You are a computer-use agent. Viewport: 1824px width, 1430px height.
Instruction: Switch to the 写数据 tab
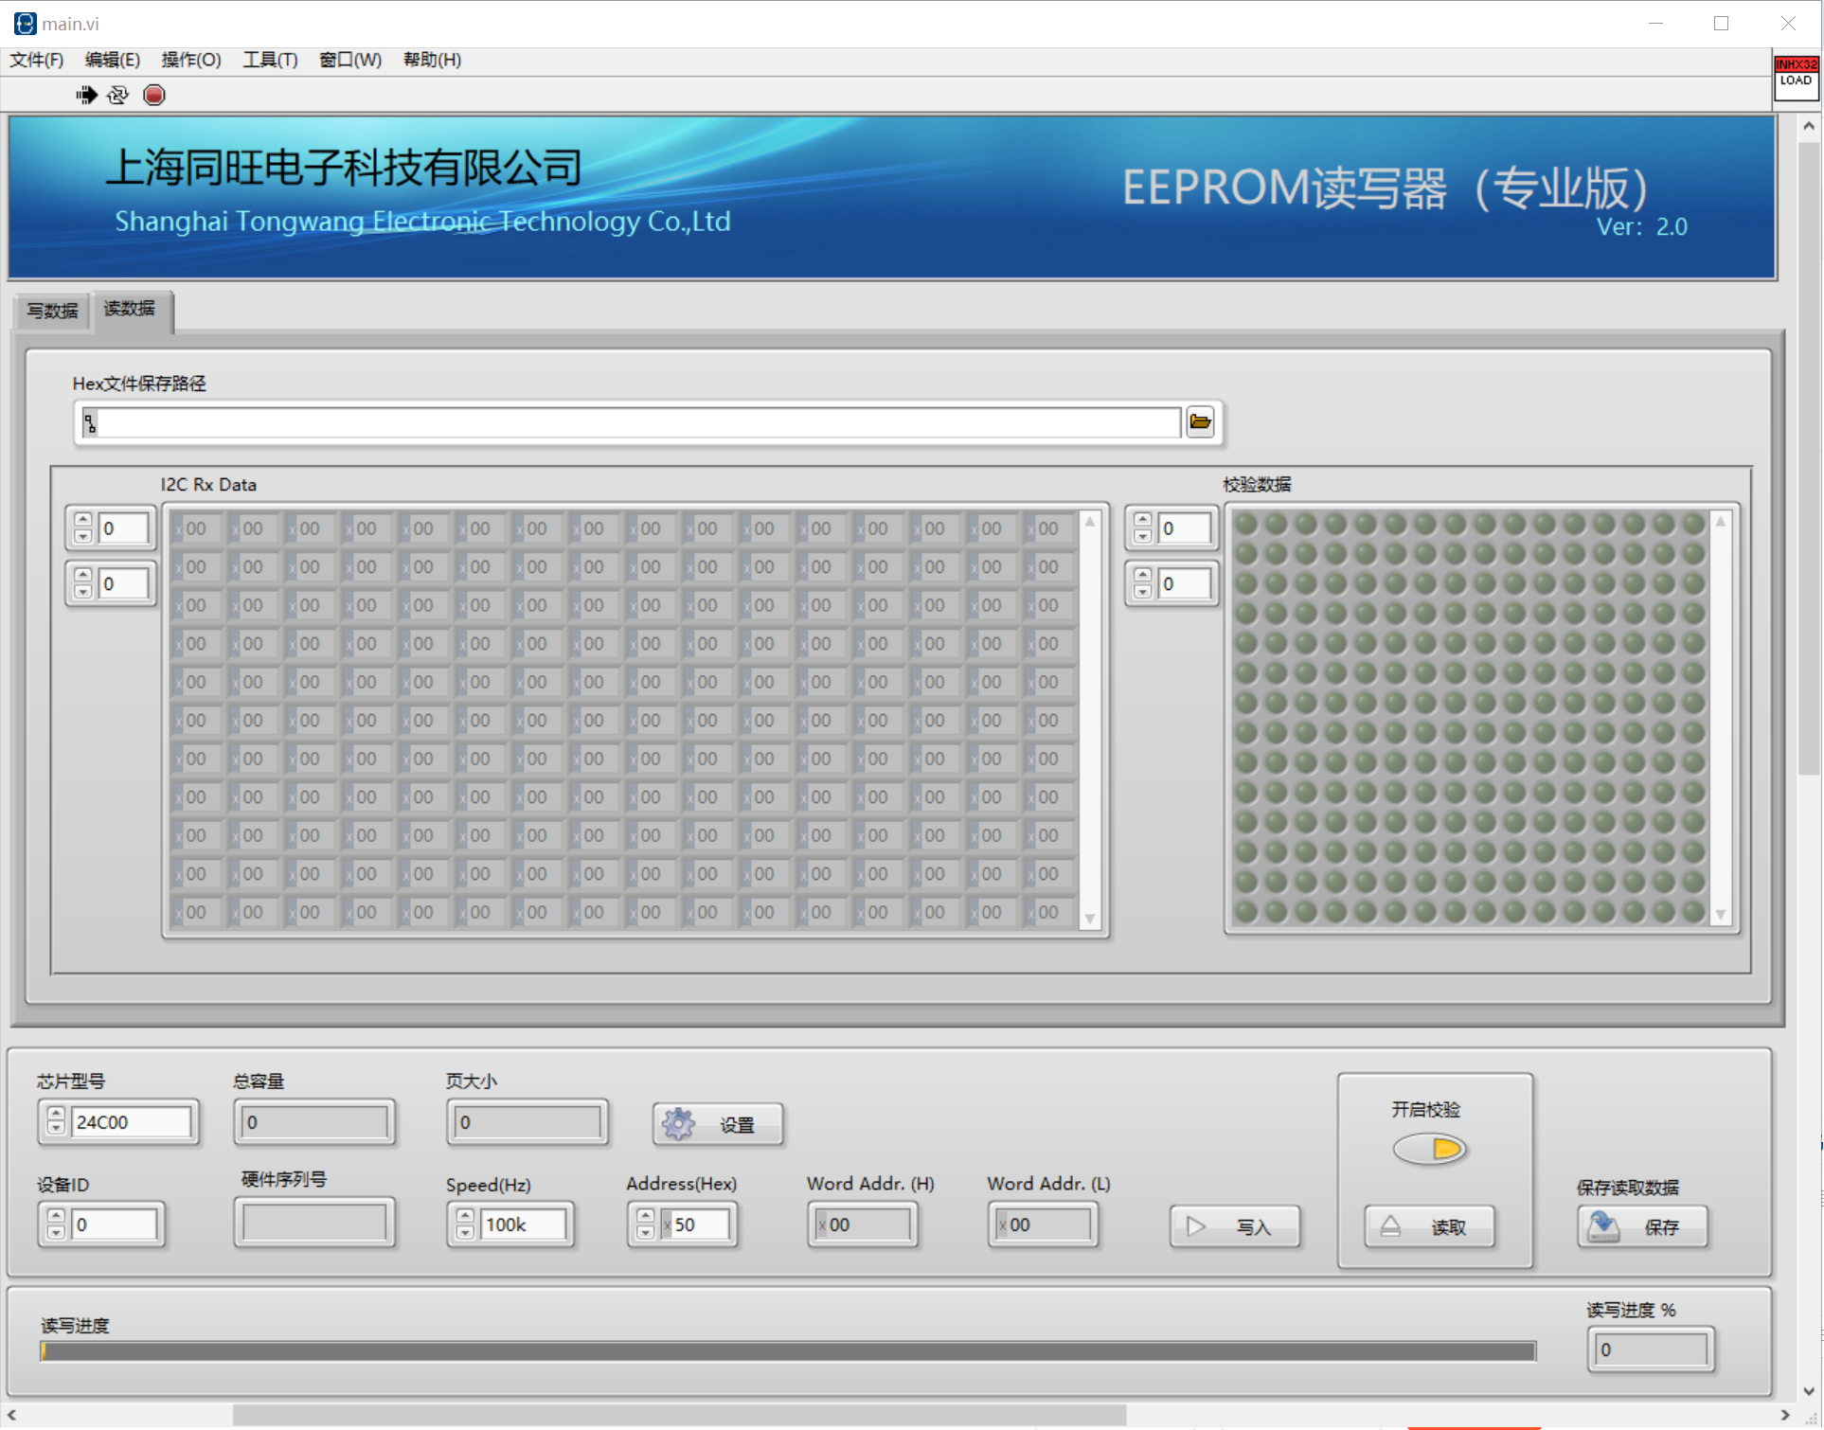coord(52,311)
